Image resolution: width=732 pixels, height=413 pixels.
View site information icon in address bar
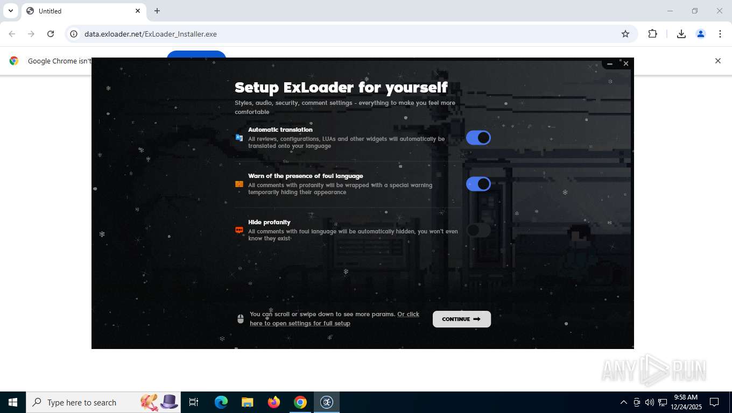click(74, 34)
